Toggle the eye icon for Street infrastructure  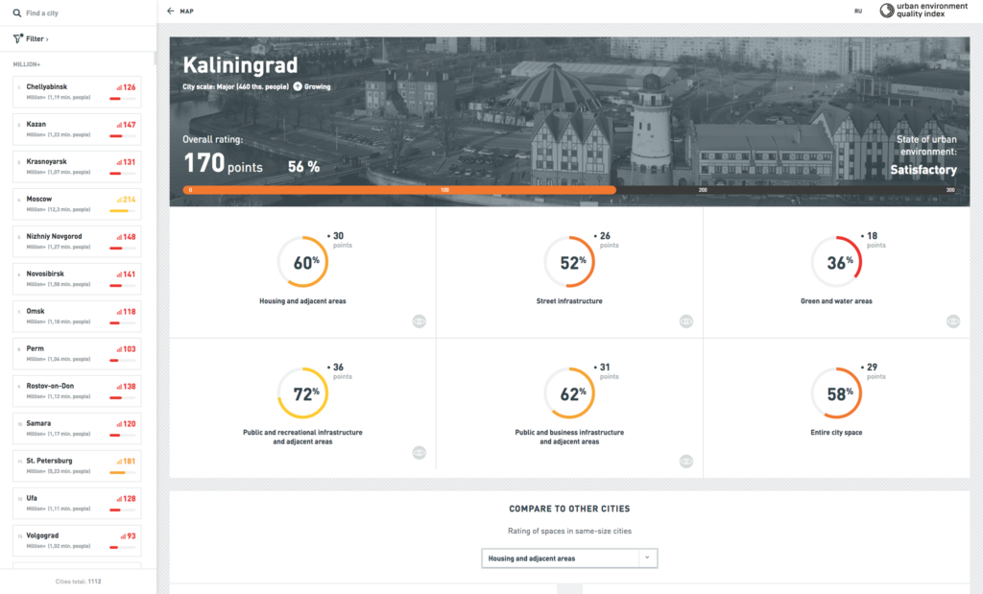[685, 321]
